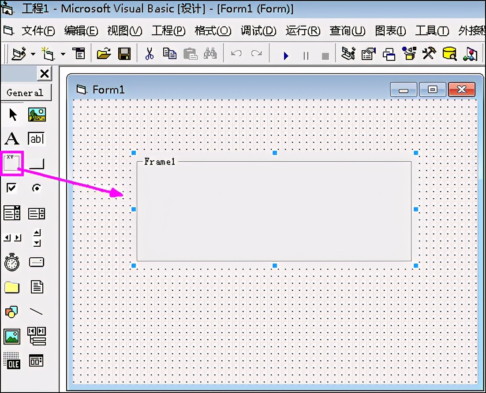Select the ComboBox control tool
Viewport: 486px width, 393px height.
tap(12, 213)
